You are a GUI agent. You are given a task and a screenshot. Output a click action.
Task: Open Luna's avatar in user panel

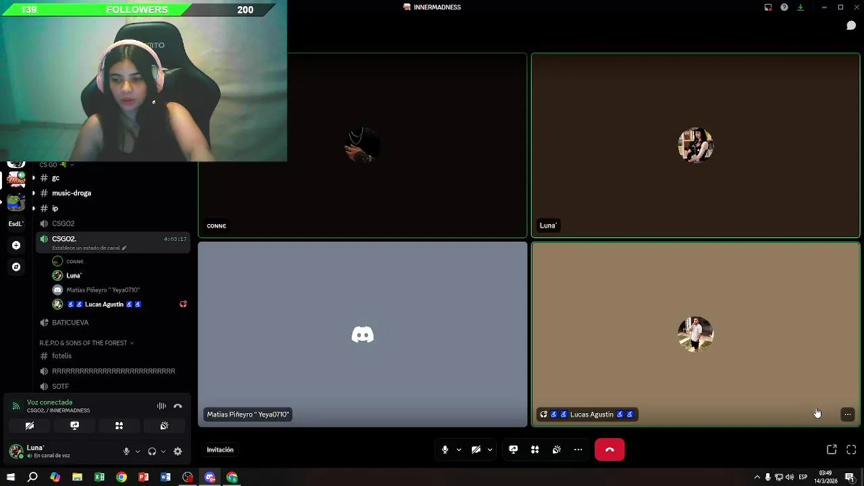[16, 452]
